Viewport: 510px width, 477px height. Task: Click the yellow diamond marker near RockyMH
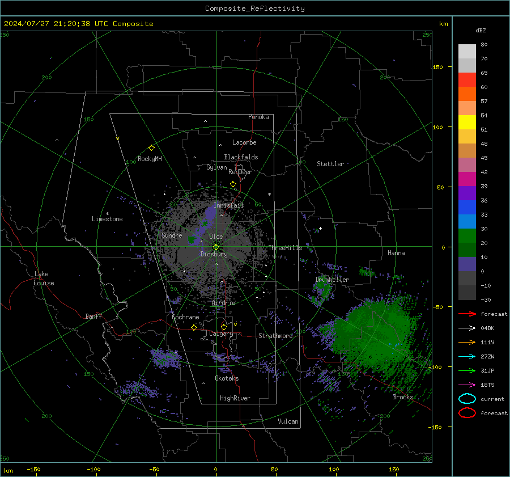151,148
